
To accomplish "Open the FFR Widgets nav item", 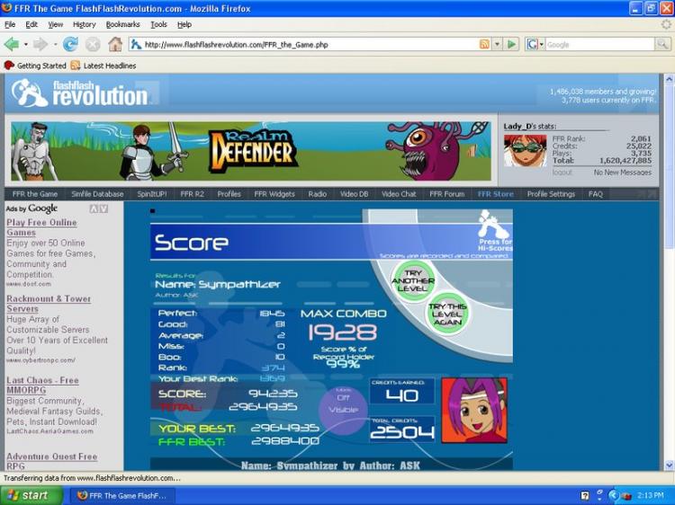I will coord(274,194).
